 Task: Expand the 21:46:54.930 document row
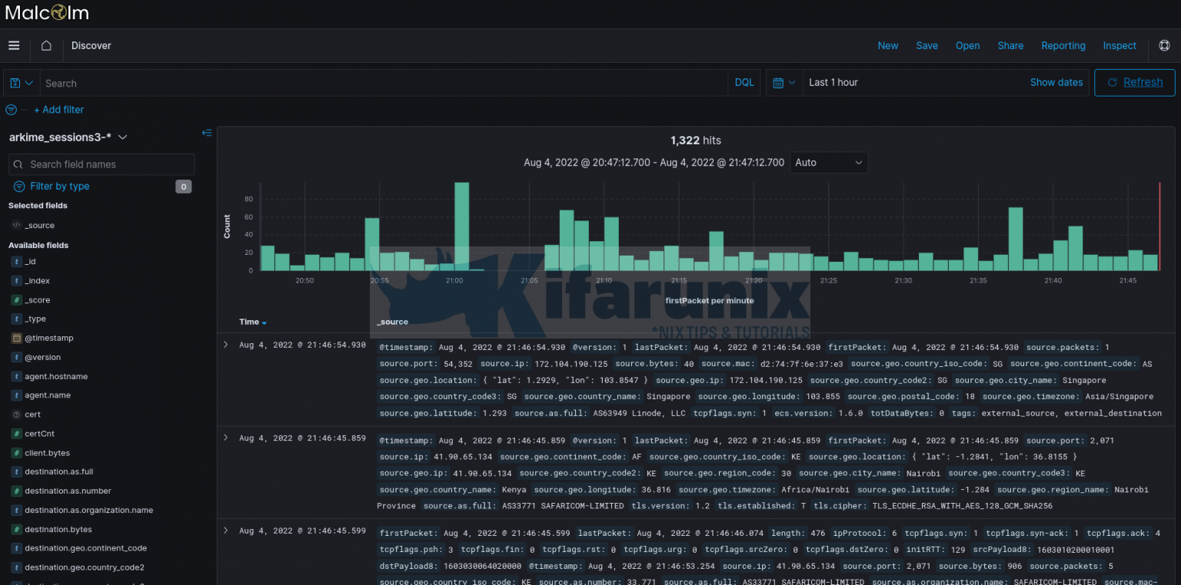pyautogui.click(x=225, y=345)
